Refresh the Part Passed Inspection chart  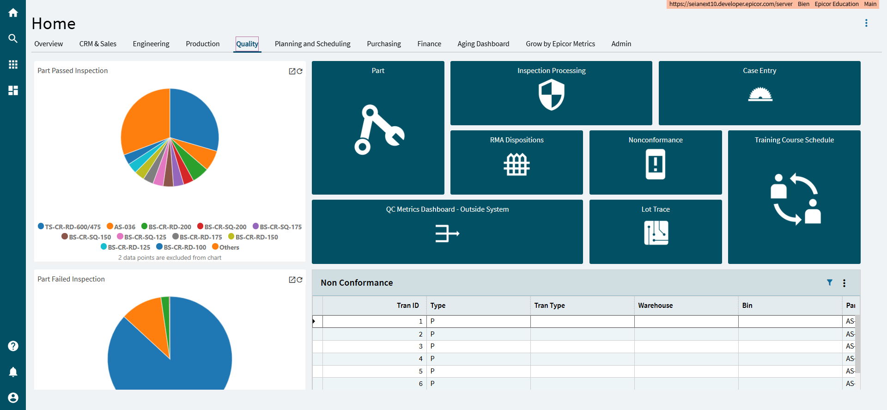[300, 71]
